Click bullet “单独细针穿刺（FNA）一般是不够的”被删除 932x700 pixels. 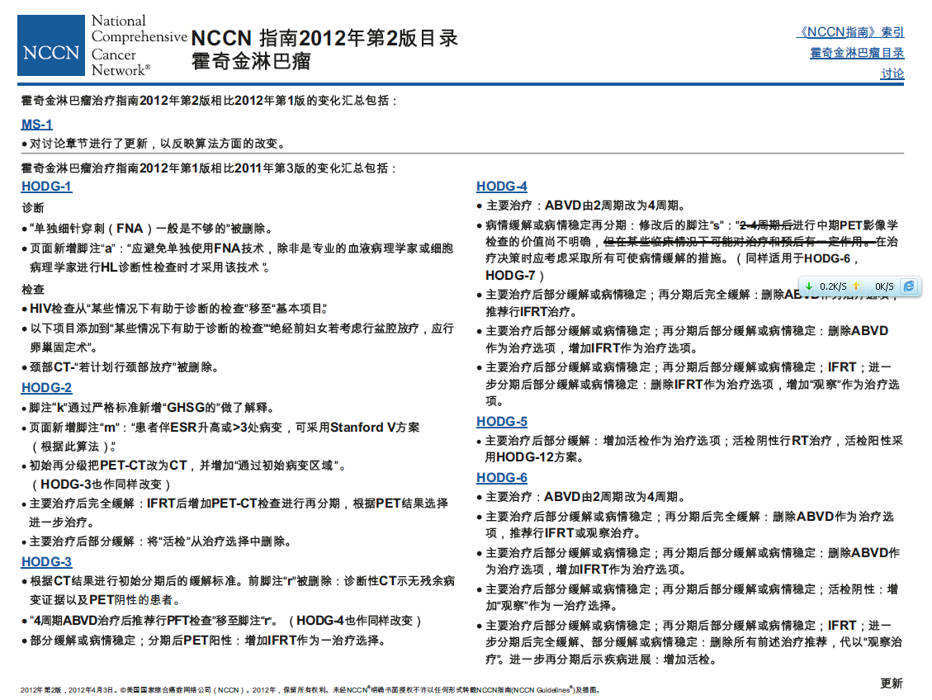(148, 229)
